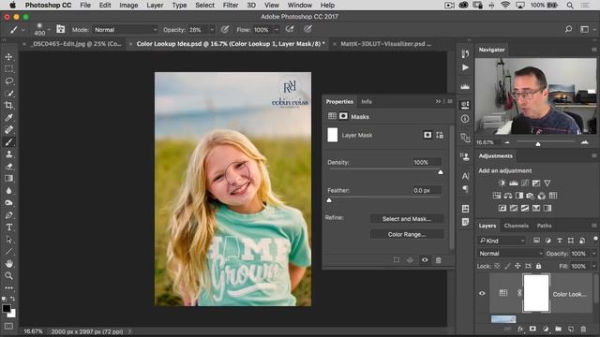The image size is (600, 337).
Task: Click Add layer style fx icon
Action: pos(520,329)
